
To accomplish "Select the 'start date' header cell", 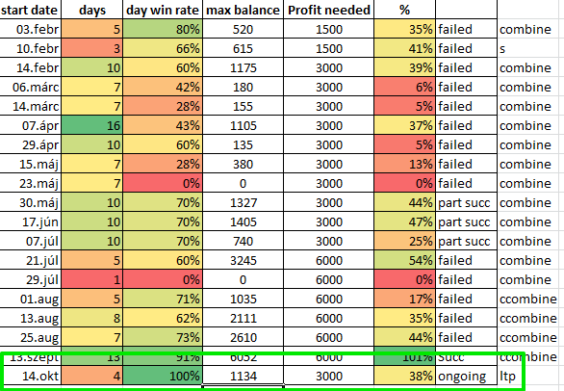I will point(30,10).
